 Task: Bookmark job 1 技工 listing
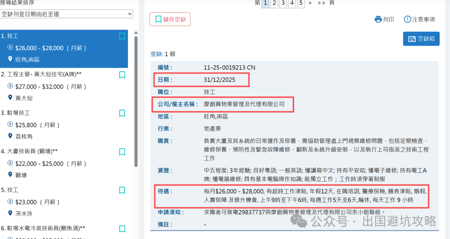pyautogui.click(x=122, y=36)
